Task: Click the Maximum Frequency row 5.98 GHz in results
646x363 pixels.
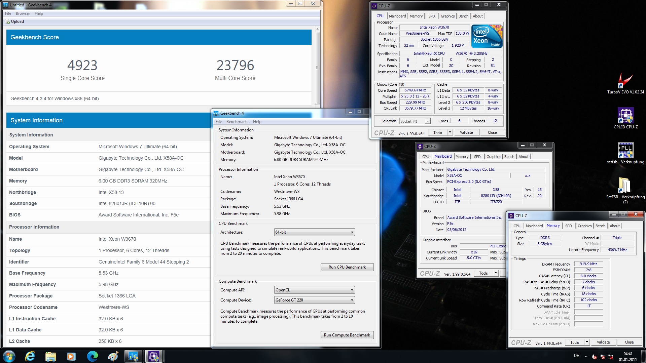Action: [x=108, y=284]
